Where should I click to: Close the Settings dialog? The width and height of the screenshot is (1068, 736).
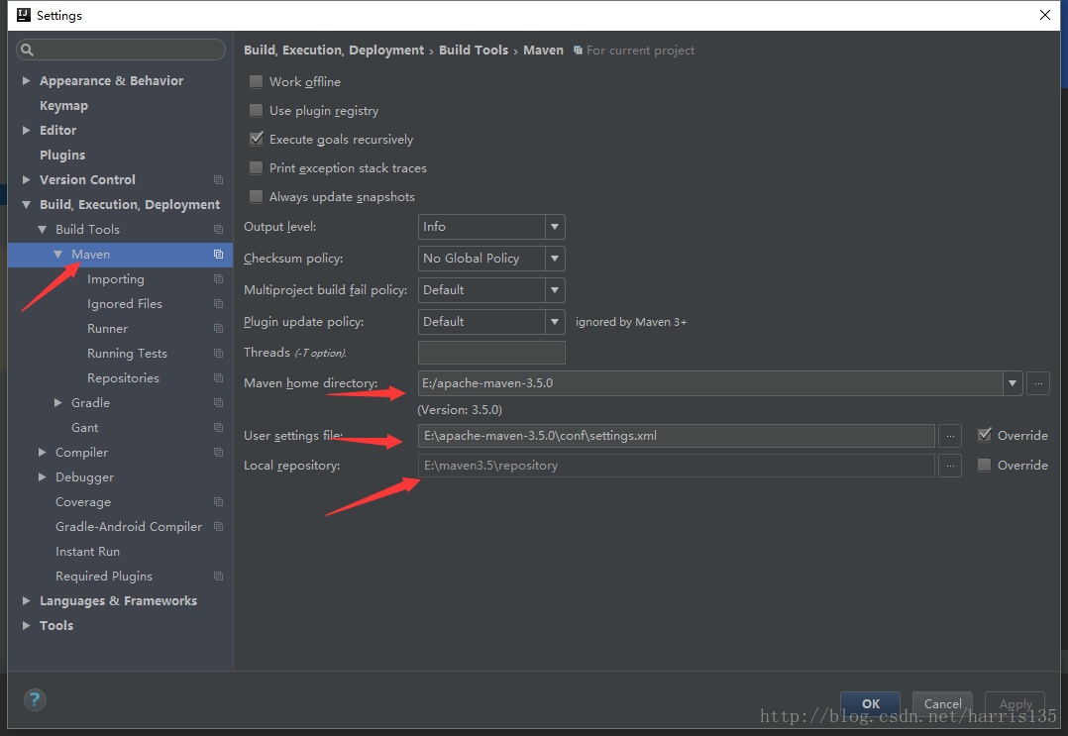pos(1045,15)
